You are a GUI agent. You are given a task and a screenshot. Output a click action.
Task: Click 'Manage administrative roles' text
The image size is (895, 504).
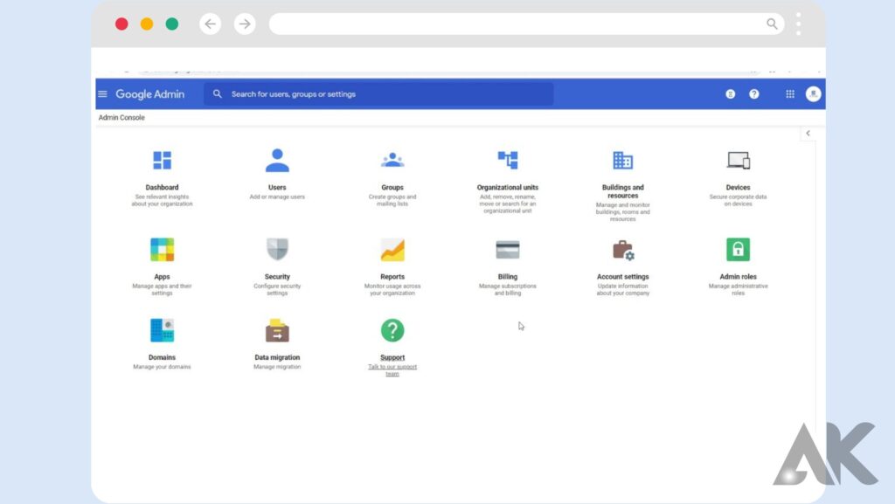738,290
